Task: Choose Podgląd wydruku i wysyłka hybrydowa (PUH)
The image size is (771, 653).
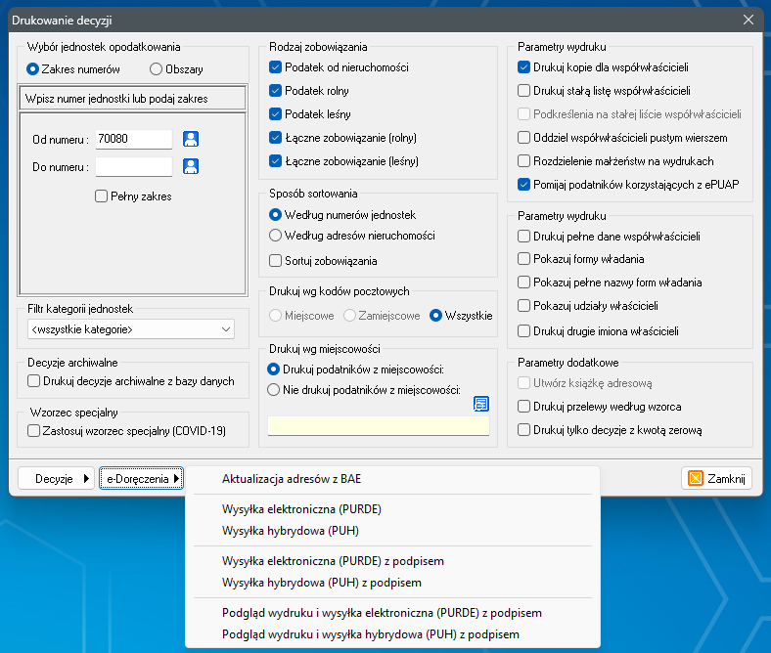Action: pyautogui.click(x=370, y=634)
